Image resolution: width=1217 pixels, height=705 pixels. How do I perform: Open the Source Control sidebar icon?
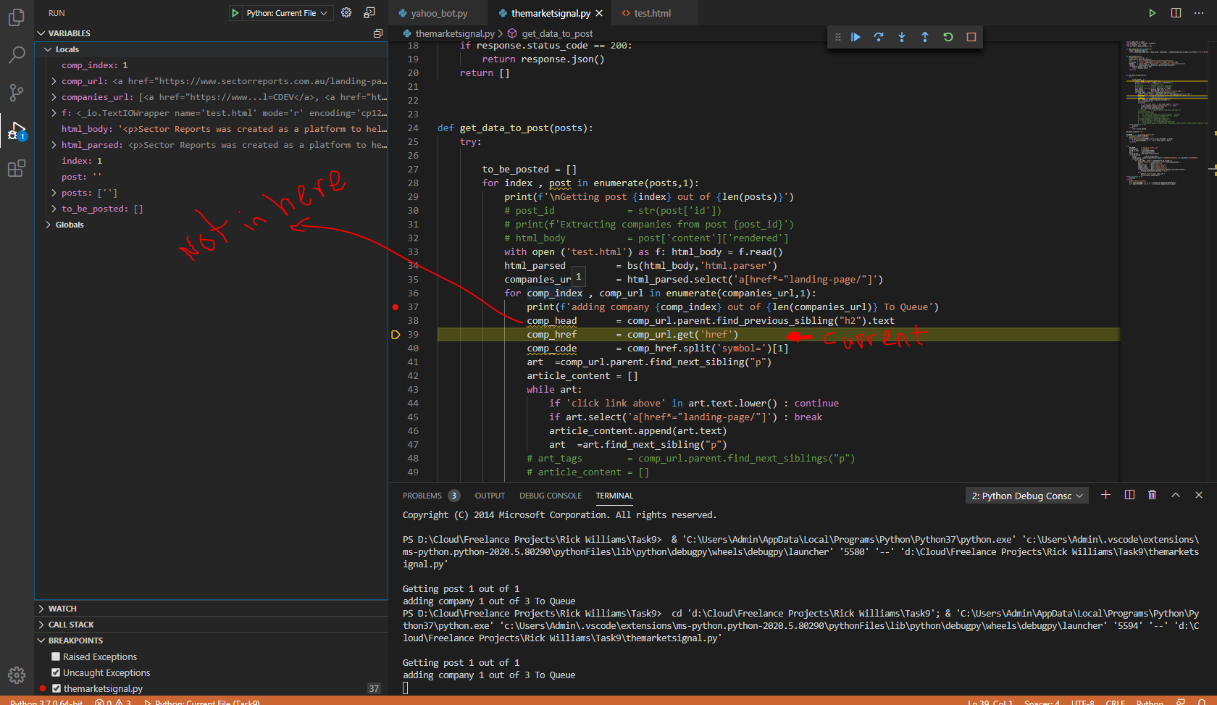pyautogui.click(x=17, y=93)
